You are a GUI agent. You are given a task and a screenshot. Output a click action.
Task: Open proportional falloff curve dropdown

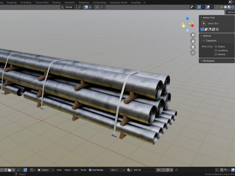102,7
